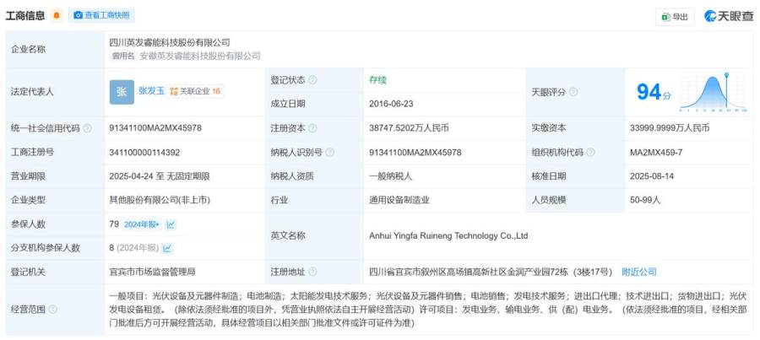Expand the 2024年报 dropdown for 参保人数
Image resolution: width=760 pixels, height=340 pixels.
tap(143, 224)
